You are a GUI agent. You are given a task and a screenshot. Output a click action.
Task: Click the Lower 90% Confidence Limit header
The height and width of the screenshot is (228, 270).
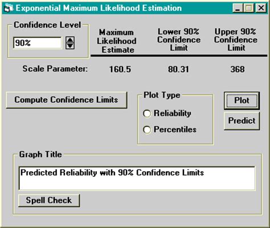pyautogui.click(x=179, y=40)
